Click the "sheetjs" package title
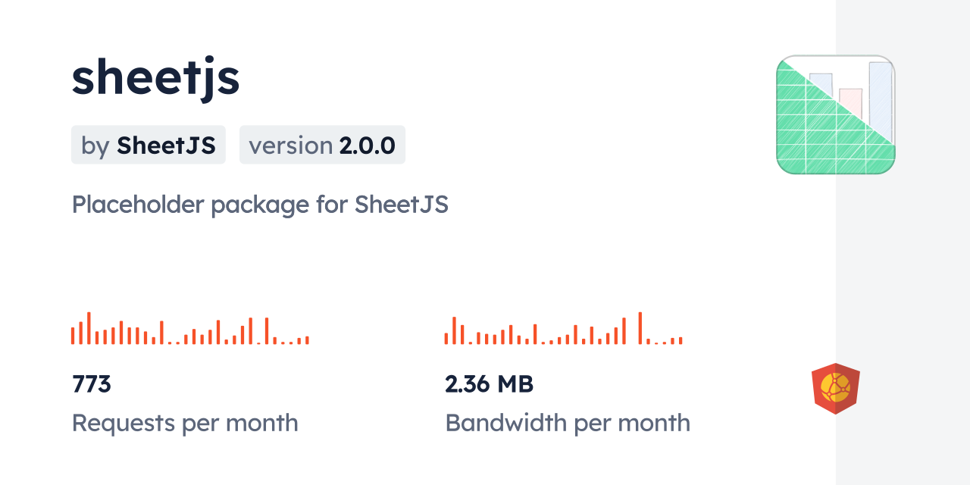 click(x=155, y=78)
